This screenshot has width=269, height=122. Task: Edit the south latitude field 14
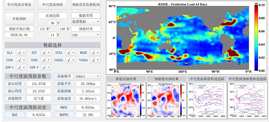[52, 35]
